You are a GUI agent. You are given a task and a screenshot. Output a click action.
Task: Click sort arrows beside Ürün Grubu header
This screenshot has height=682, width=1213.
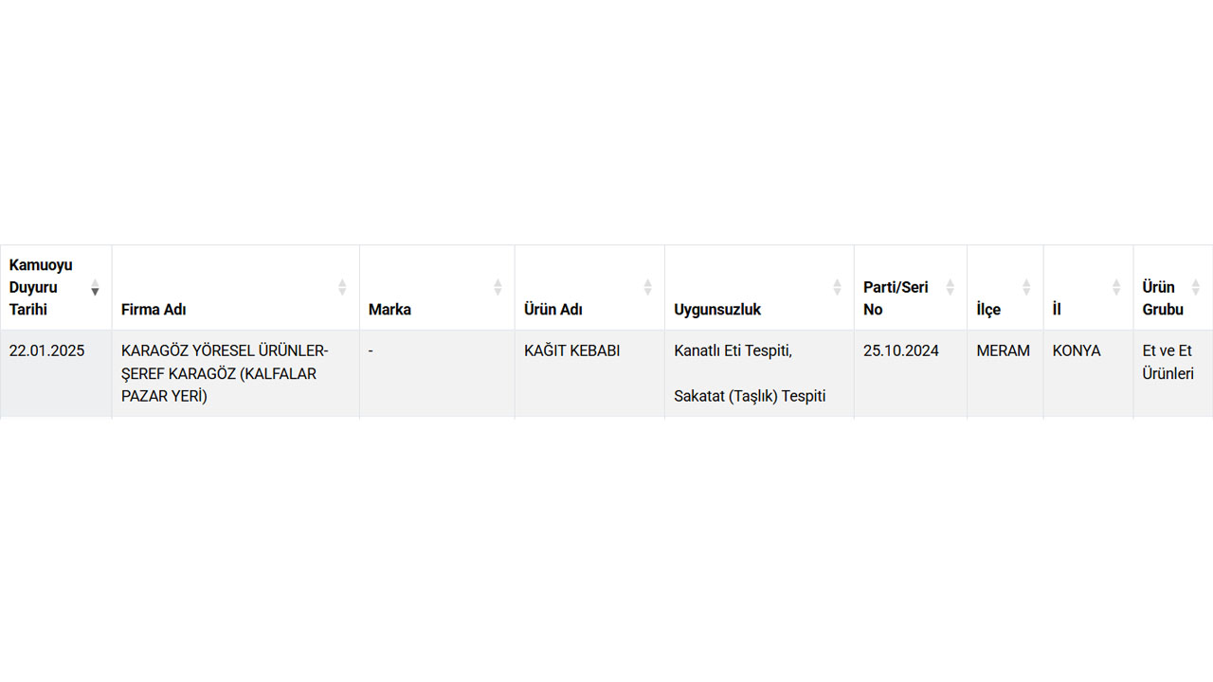point(1196,287)
